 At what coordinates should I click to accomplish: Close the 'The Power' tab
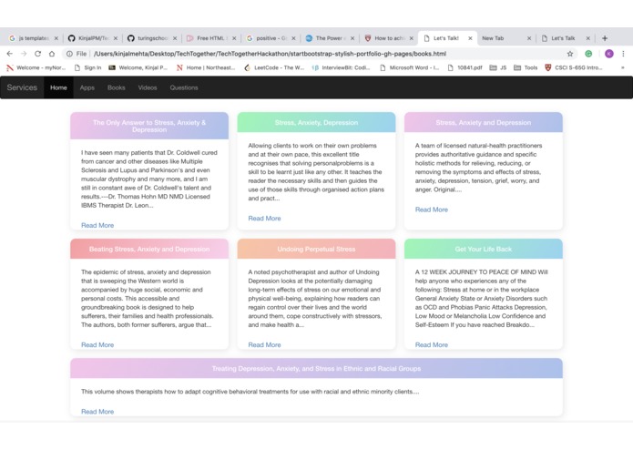tap(352, 38)
